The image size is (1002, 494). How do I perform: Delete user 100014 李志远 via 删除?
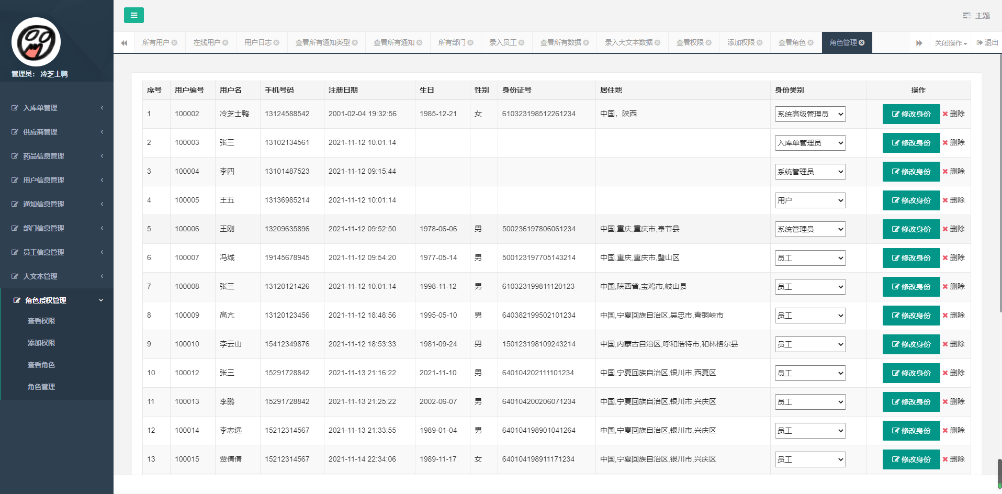(953, 430)
